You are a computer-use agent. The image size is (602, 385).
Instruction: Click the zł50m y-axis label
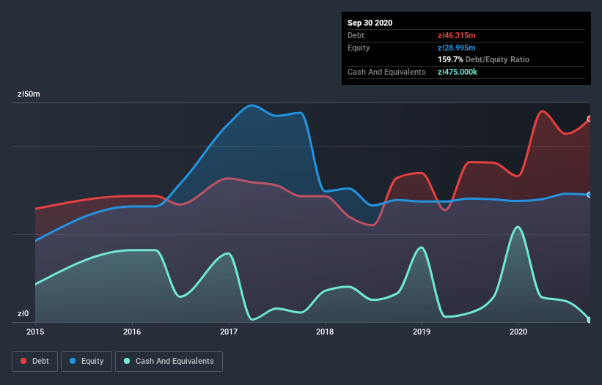pyautogui.click(x=29, y=94)
